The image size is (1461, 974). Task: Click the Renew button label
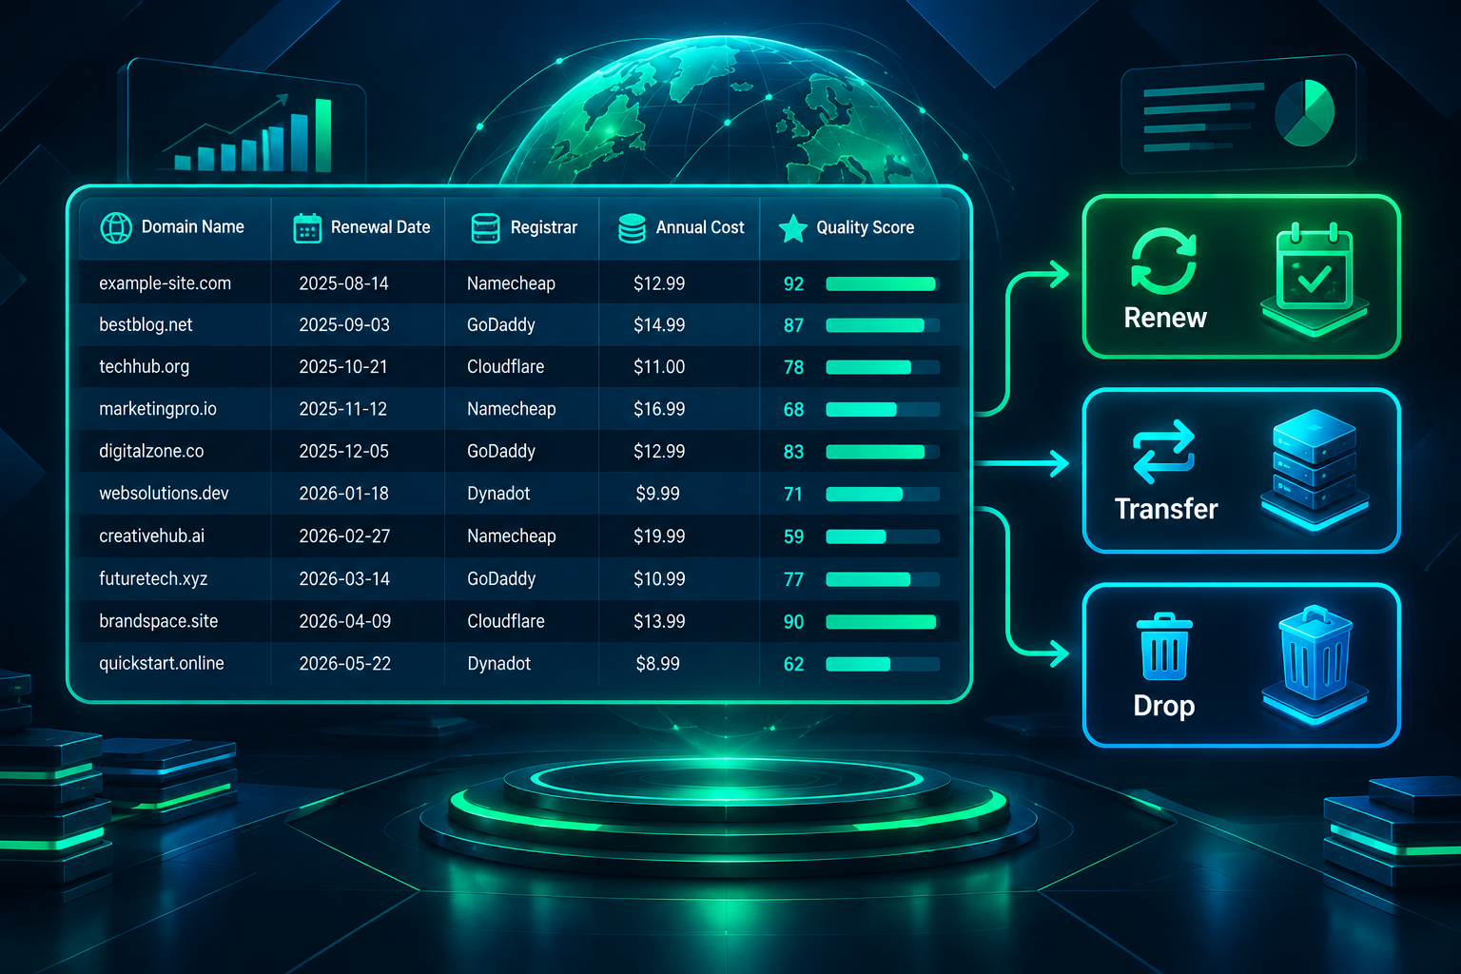[1165, 318]
